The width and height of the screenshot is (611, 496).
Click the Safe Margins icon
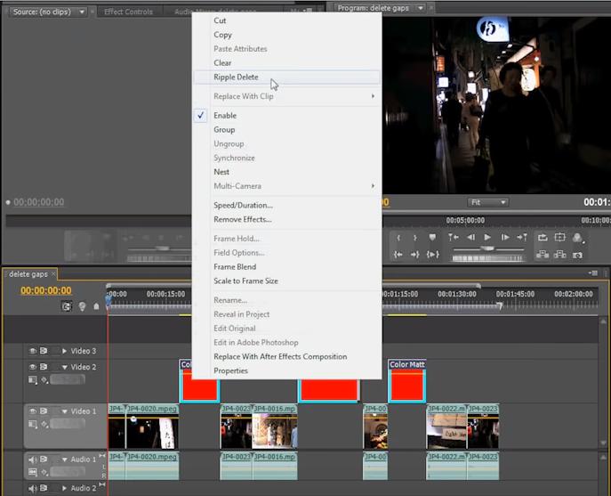(560, 238)
